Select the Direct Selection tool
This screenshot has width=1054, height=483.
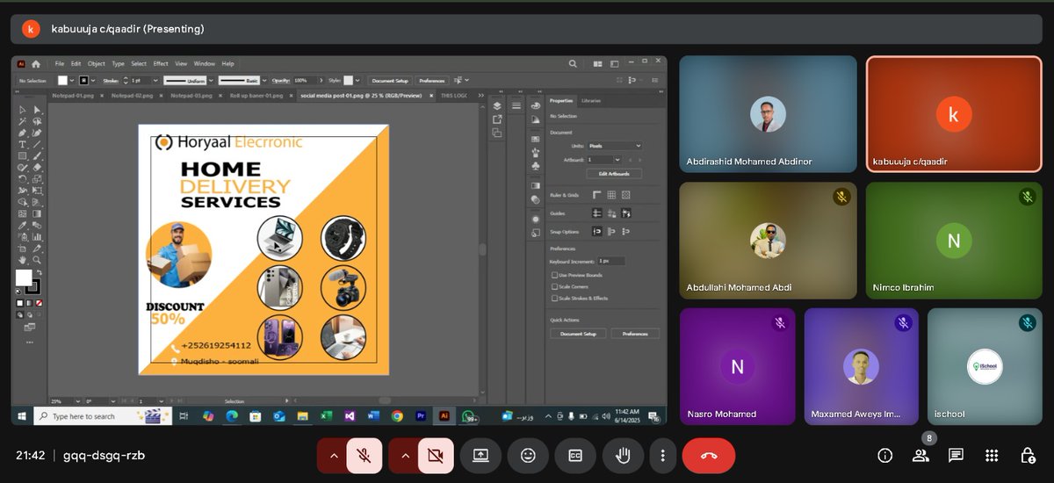point(37,110)
